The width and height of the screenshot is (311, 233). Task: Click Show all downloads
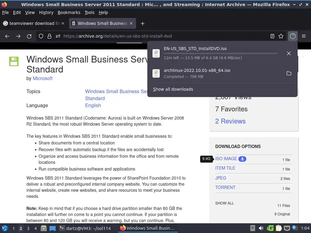173,89
